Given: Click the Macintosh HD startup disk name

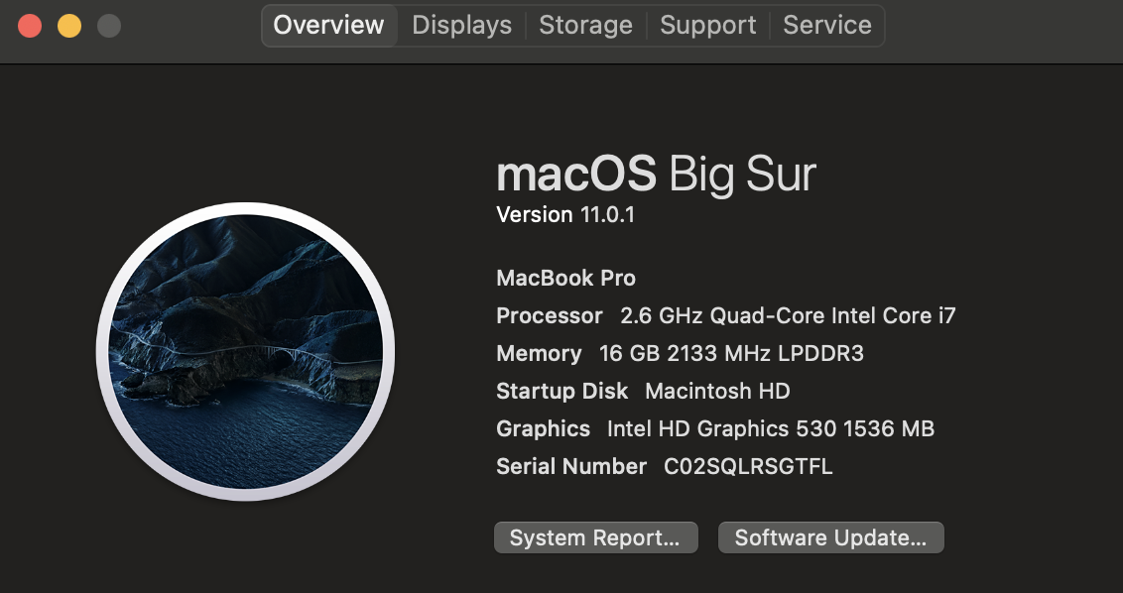Looking at the screenshot, I should 717,391.
